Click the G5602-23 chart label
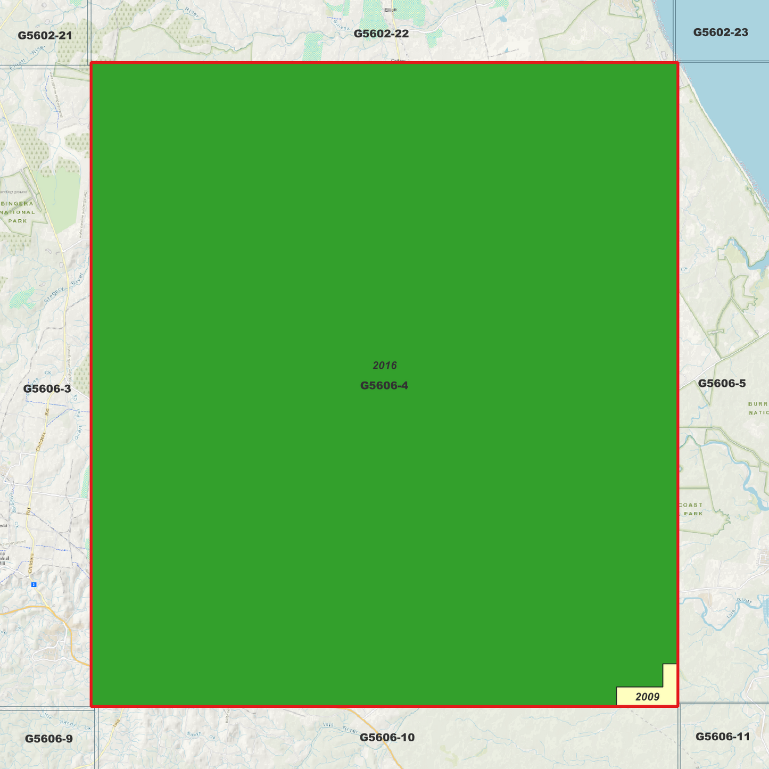Screen dimensions: 769x769 [x=720, y=32]
